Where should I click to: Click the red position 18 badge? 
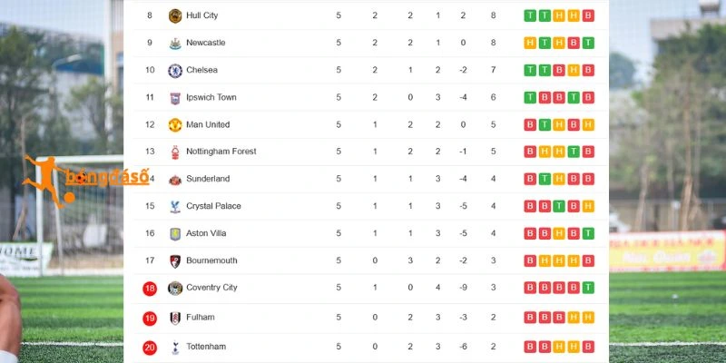tap(150, 289)
